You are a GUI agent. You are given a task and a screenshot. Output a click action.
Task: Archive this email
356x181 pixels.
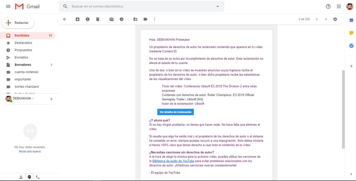pyautogui.click(x=77, y=19)
